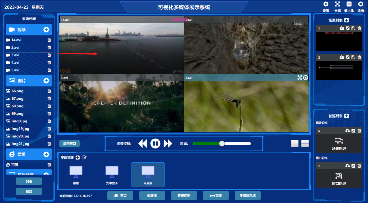This screenshot has width=368, height=203.
Task: Switch to four-window grid layout
Action: pyautogui.click(x=305, y=144)
